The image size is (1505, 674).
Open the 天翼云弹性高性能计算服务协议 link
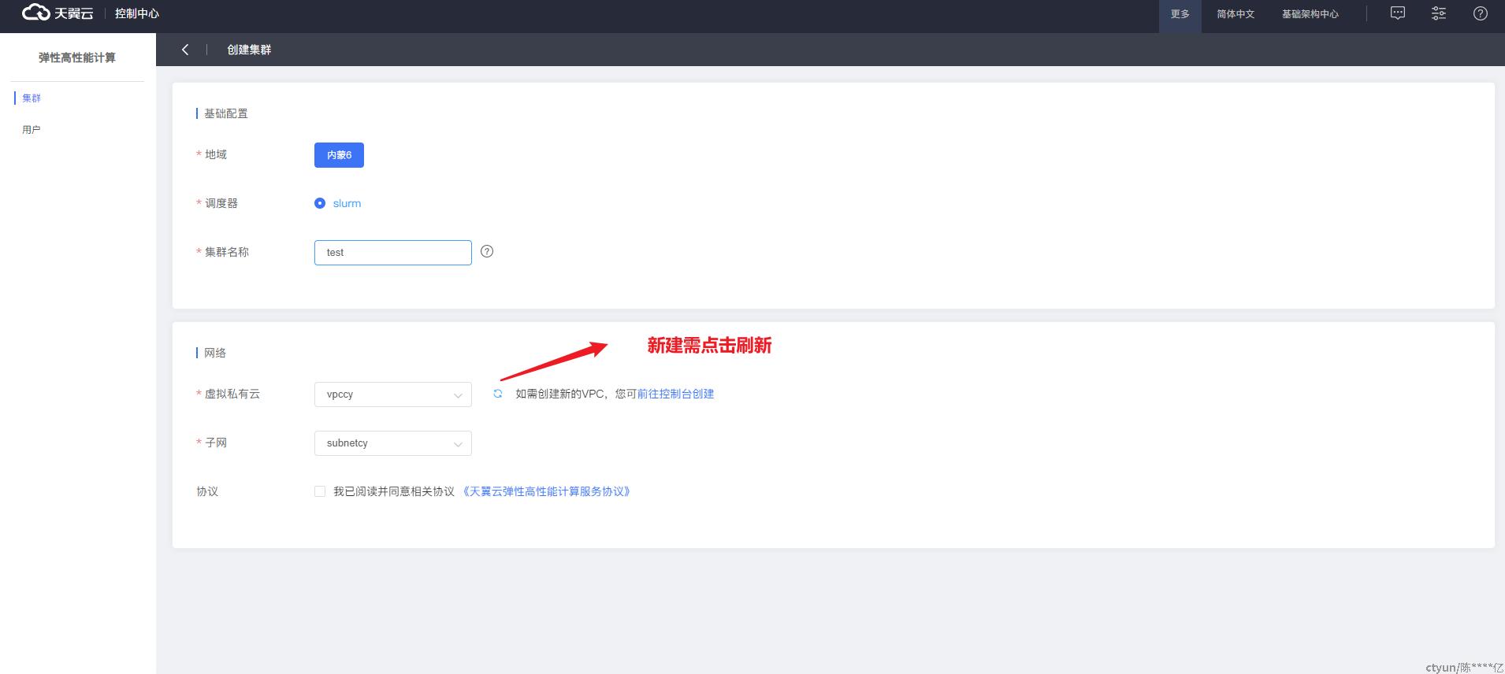pyautogui.click(x=547, y=491)
